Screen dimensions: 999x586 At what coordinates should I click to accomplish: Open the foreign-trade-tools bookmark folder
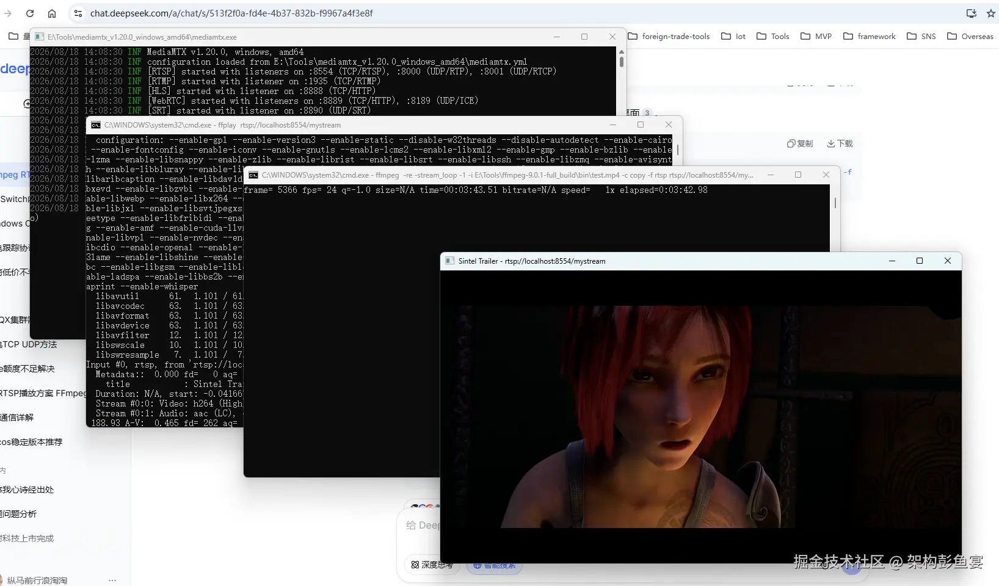(x=669, y=36)
